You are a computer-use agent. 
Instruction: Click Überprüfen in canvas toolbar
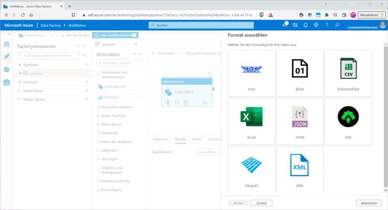pos(163,53)
